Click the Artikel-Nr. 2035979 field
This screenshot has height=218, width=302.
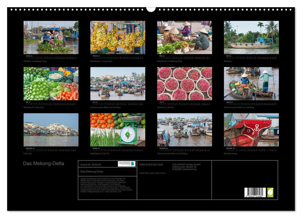click(91, 164)
